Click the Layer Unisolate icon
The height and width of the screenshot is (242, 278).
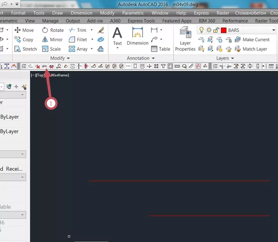(210, 49)
